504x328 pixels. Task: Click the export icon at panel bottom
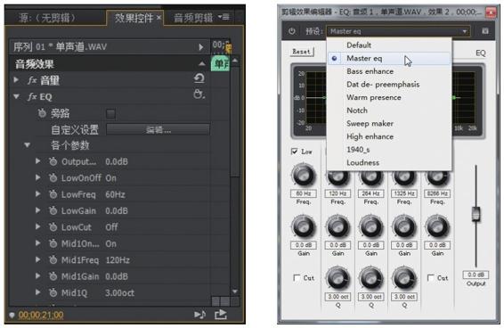tap(221, 315)
